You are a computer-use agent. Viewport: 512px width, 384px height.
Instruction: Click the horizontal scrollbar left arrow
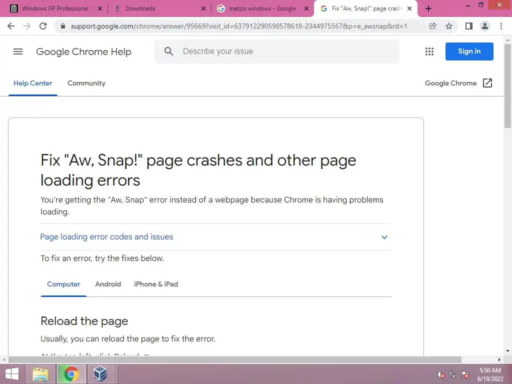click(x=3, y=360)
